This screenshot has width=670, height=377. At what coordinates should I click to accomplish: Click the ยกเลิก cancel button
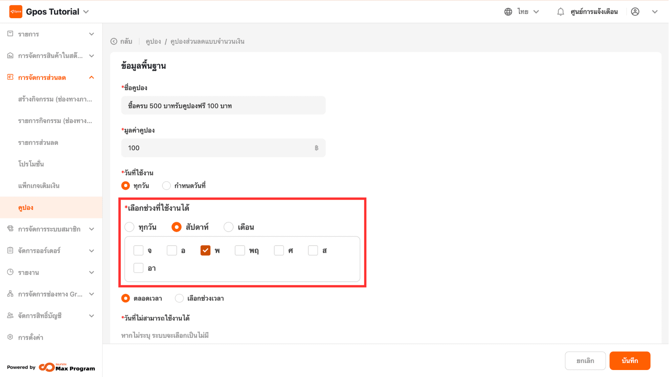coord(585,361)
